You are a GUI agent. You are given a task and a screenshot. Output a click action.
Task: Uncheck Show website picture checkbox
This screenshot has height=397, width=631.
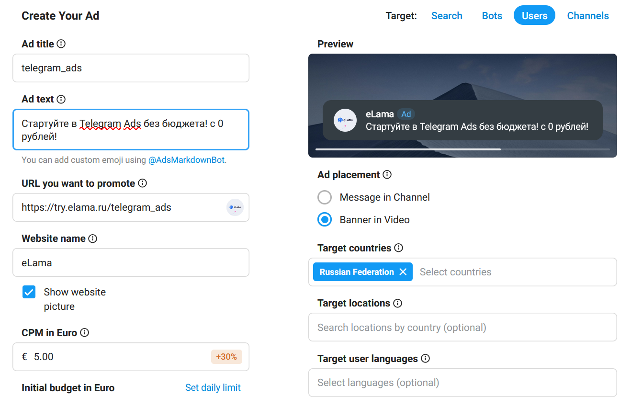(29, 292)
